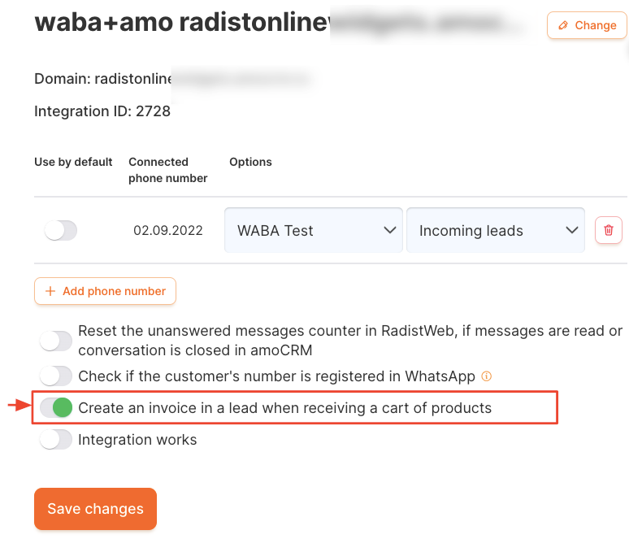The height and width of the screenshot is (552, 629).
Task: Click the 02.09.2022 connected date
Action: point(168,230)
